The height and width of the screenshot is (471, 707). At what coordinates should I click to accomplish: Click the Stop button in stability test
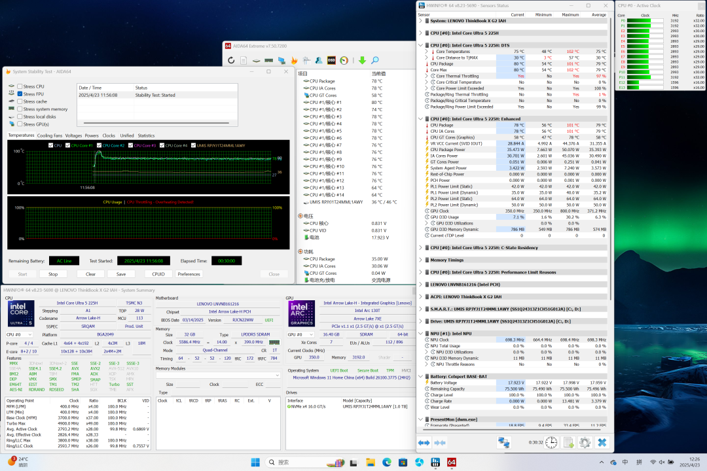coord(53,274)
